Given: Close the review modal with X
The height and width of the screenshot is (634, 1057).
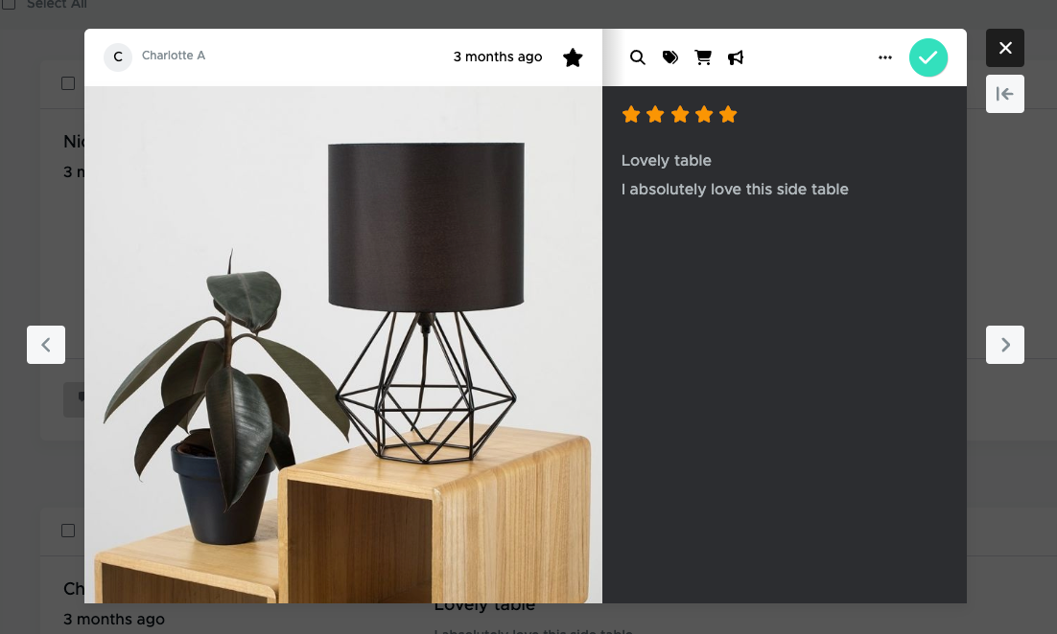Looking at the screenshot, I should click(x=1005, y=48).
